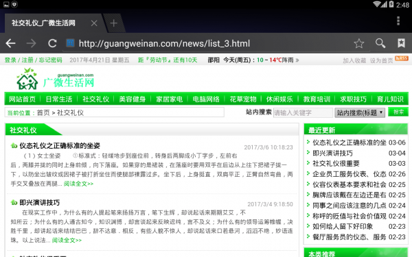This screenshot has width=412, height=257.
Task: Add a new tab with plus icon
Action: (113, 23)
